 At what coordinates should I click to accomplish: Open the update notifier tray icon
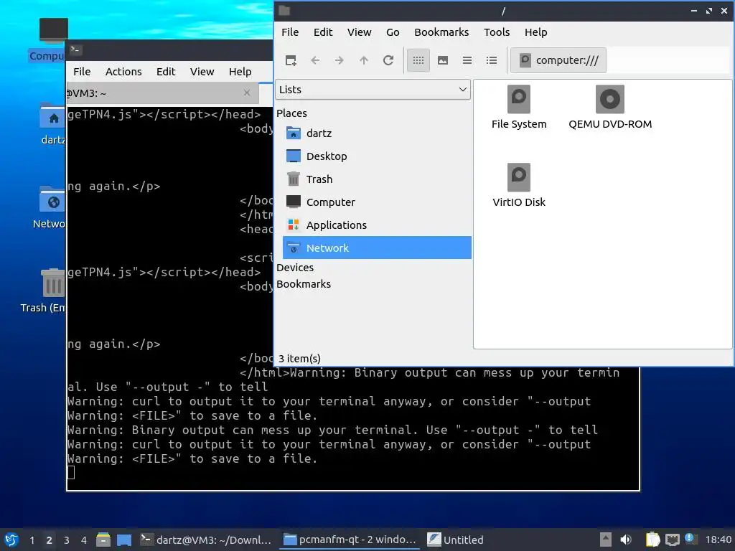(690, 538)
